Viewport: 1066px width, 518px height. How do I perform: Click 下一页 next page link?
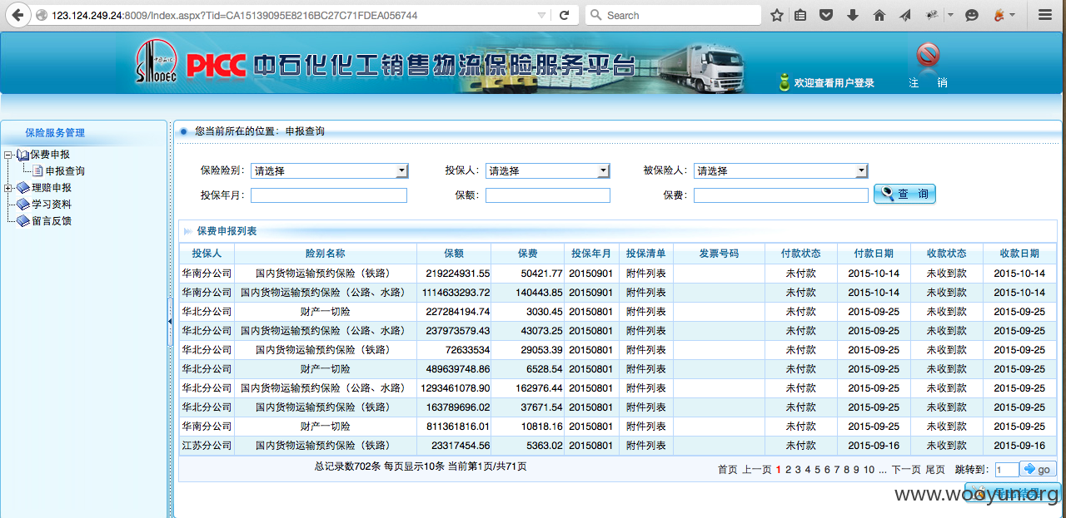(x=906, y=470)
